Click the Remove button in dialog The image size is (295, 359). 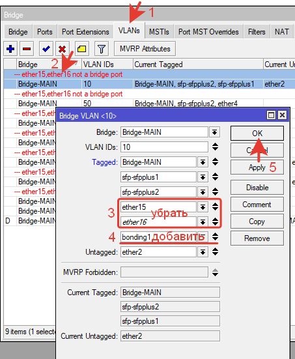257,238
